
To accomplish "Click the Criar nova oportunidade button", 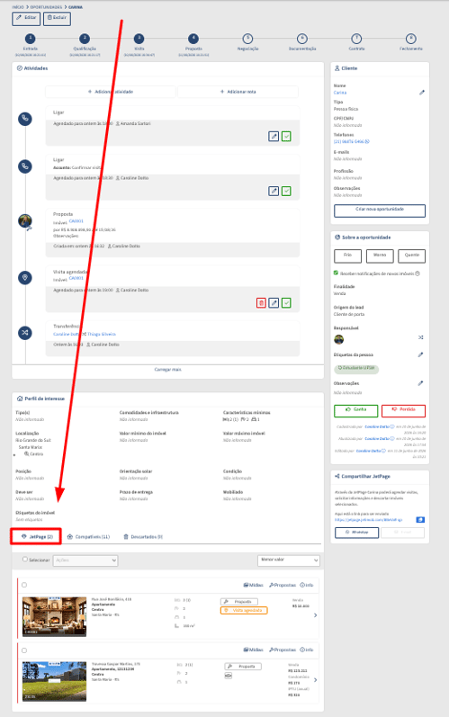I will coord(380,211).
